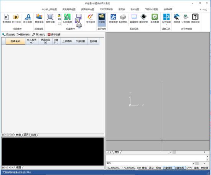Toggle 栅格 grid in status bar
Image resolution: width=211 pixels, height=175 pixels.
pyautogui.click(x=144, y=168)
